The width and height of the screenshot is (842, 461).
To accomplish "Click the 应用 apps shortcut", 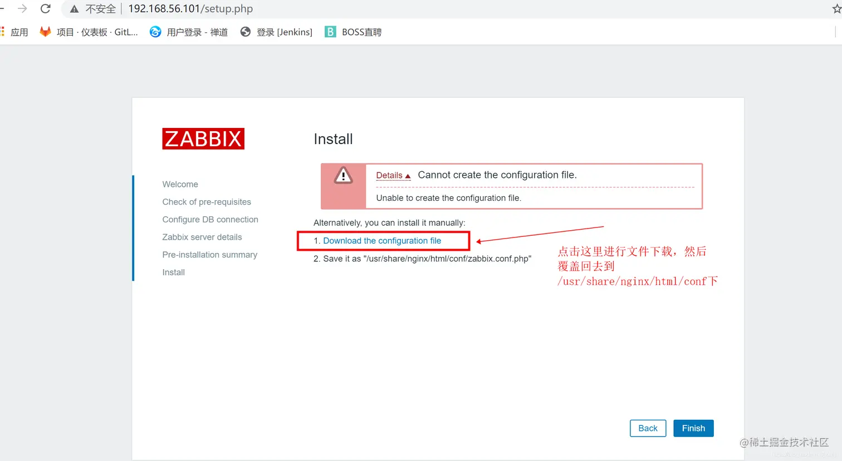I will (15, 32).
